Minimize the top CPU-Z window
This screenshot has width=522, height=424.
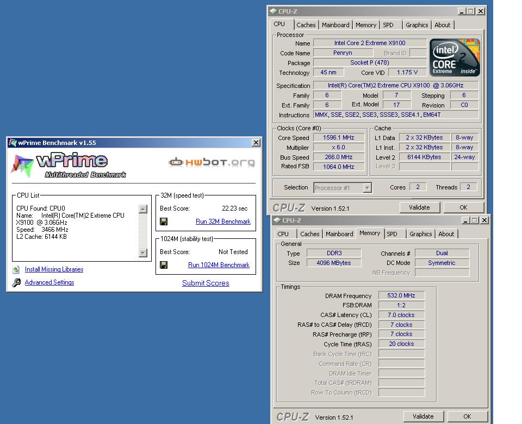tap(462, 11)
